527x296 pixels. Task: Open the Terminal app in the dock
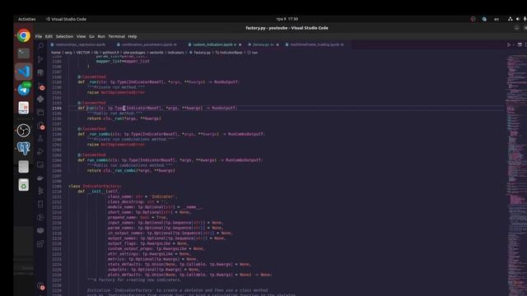tap(24, 53)
